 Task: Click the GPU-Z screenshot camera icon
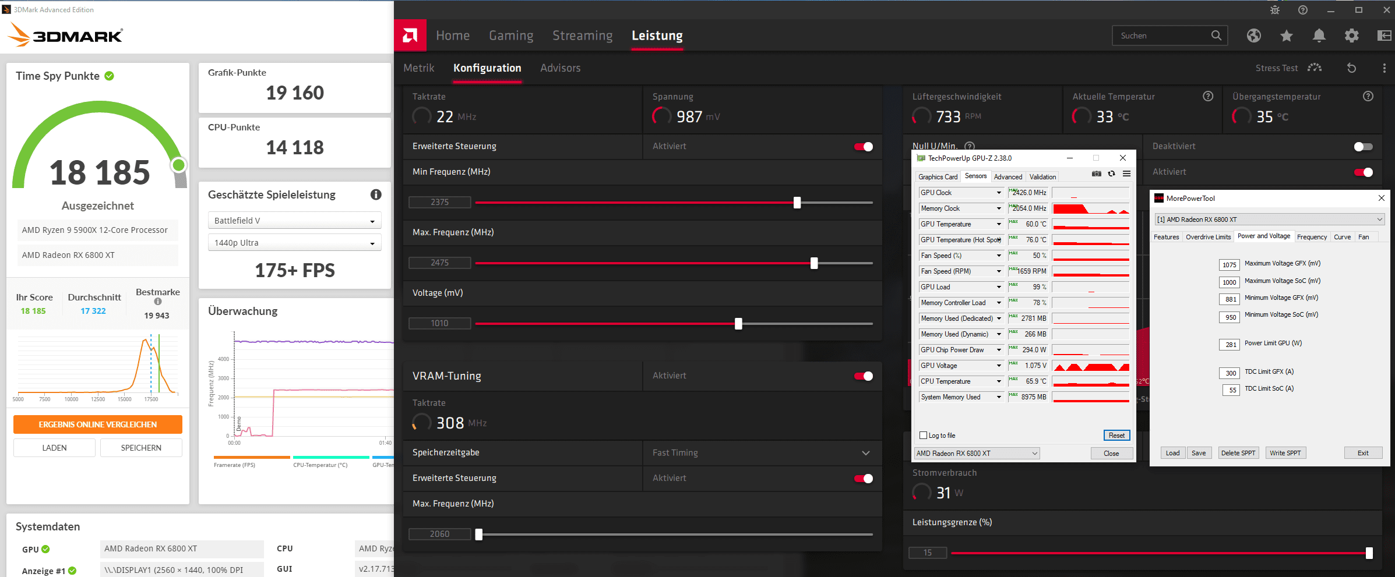click(1097, 174)
